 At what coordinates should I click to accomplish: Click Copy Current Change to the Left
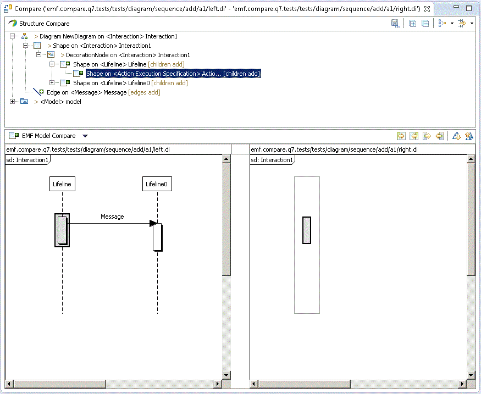(x=439, y=136)
